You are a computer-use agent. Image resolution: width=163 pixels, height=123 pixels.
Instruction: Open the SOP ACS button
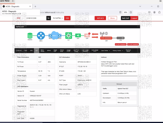coord(100,18)
